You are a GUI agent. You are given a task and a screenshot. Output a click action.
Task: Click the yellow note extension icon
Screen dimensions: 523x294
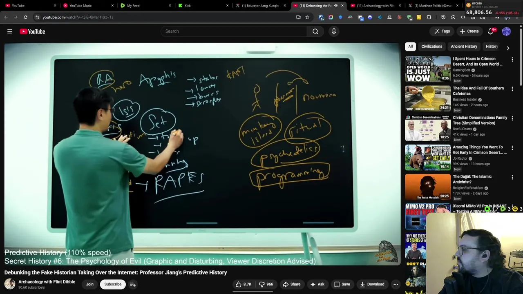point(419,17)
